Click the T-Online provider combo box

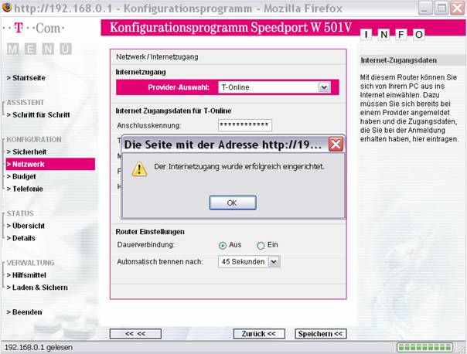pos(274,87)
